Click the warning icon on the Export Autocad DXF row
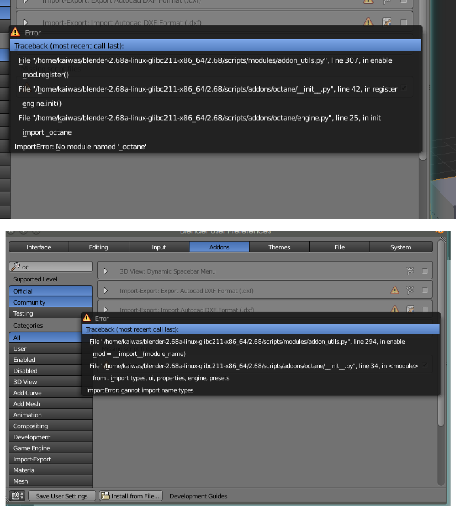This screenshot has height=506, width=456. pyautogui.click(x=395, y=290)
